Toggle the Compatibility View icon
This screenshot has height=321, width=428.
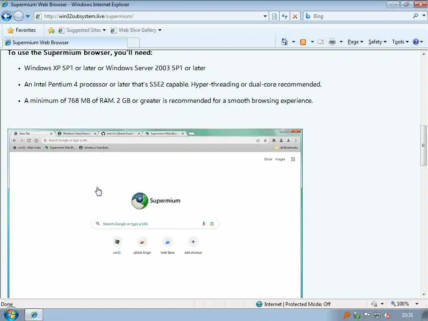pyautogui.click(x=274, y=16)
